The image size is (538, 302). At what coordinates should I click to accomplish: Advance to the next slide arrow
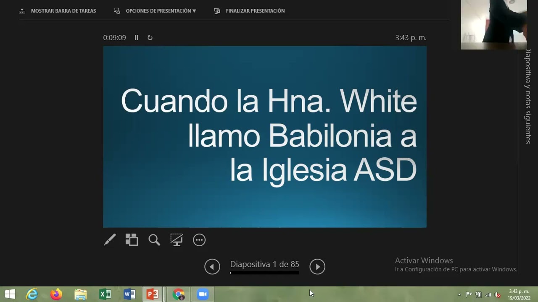(x=317, y=267)
